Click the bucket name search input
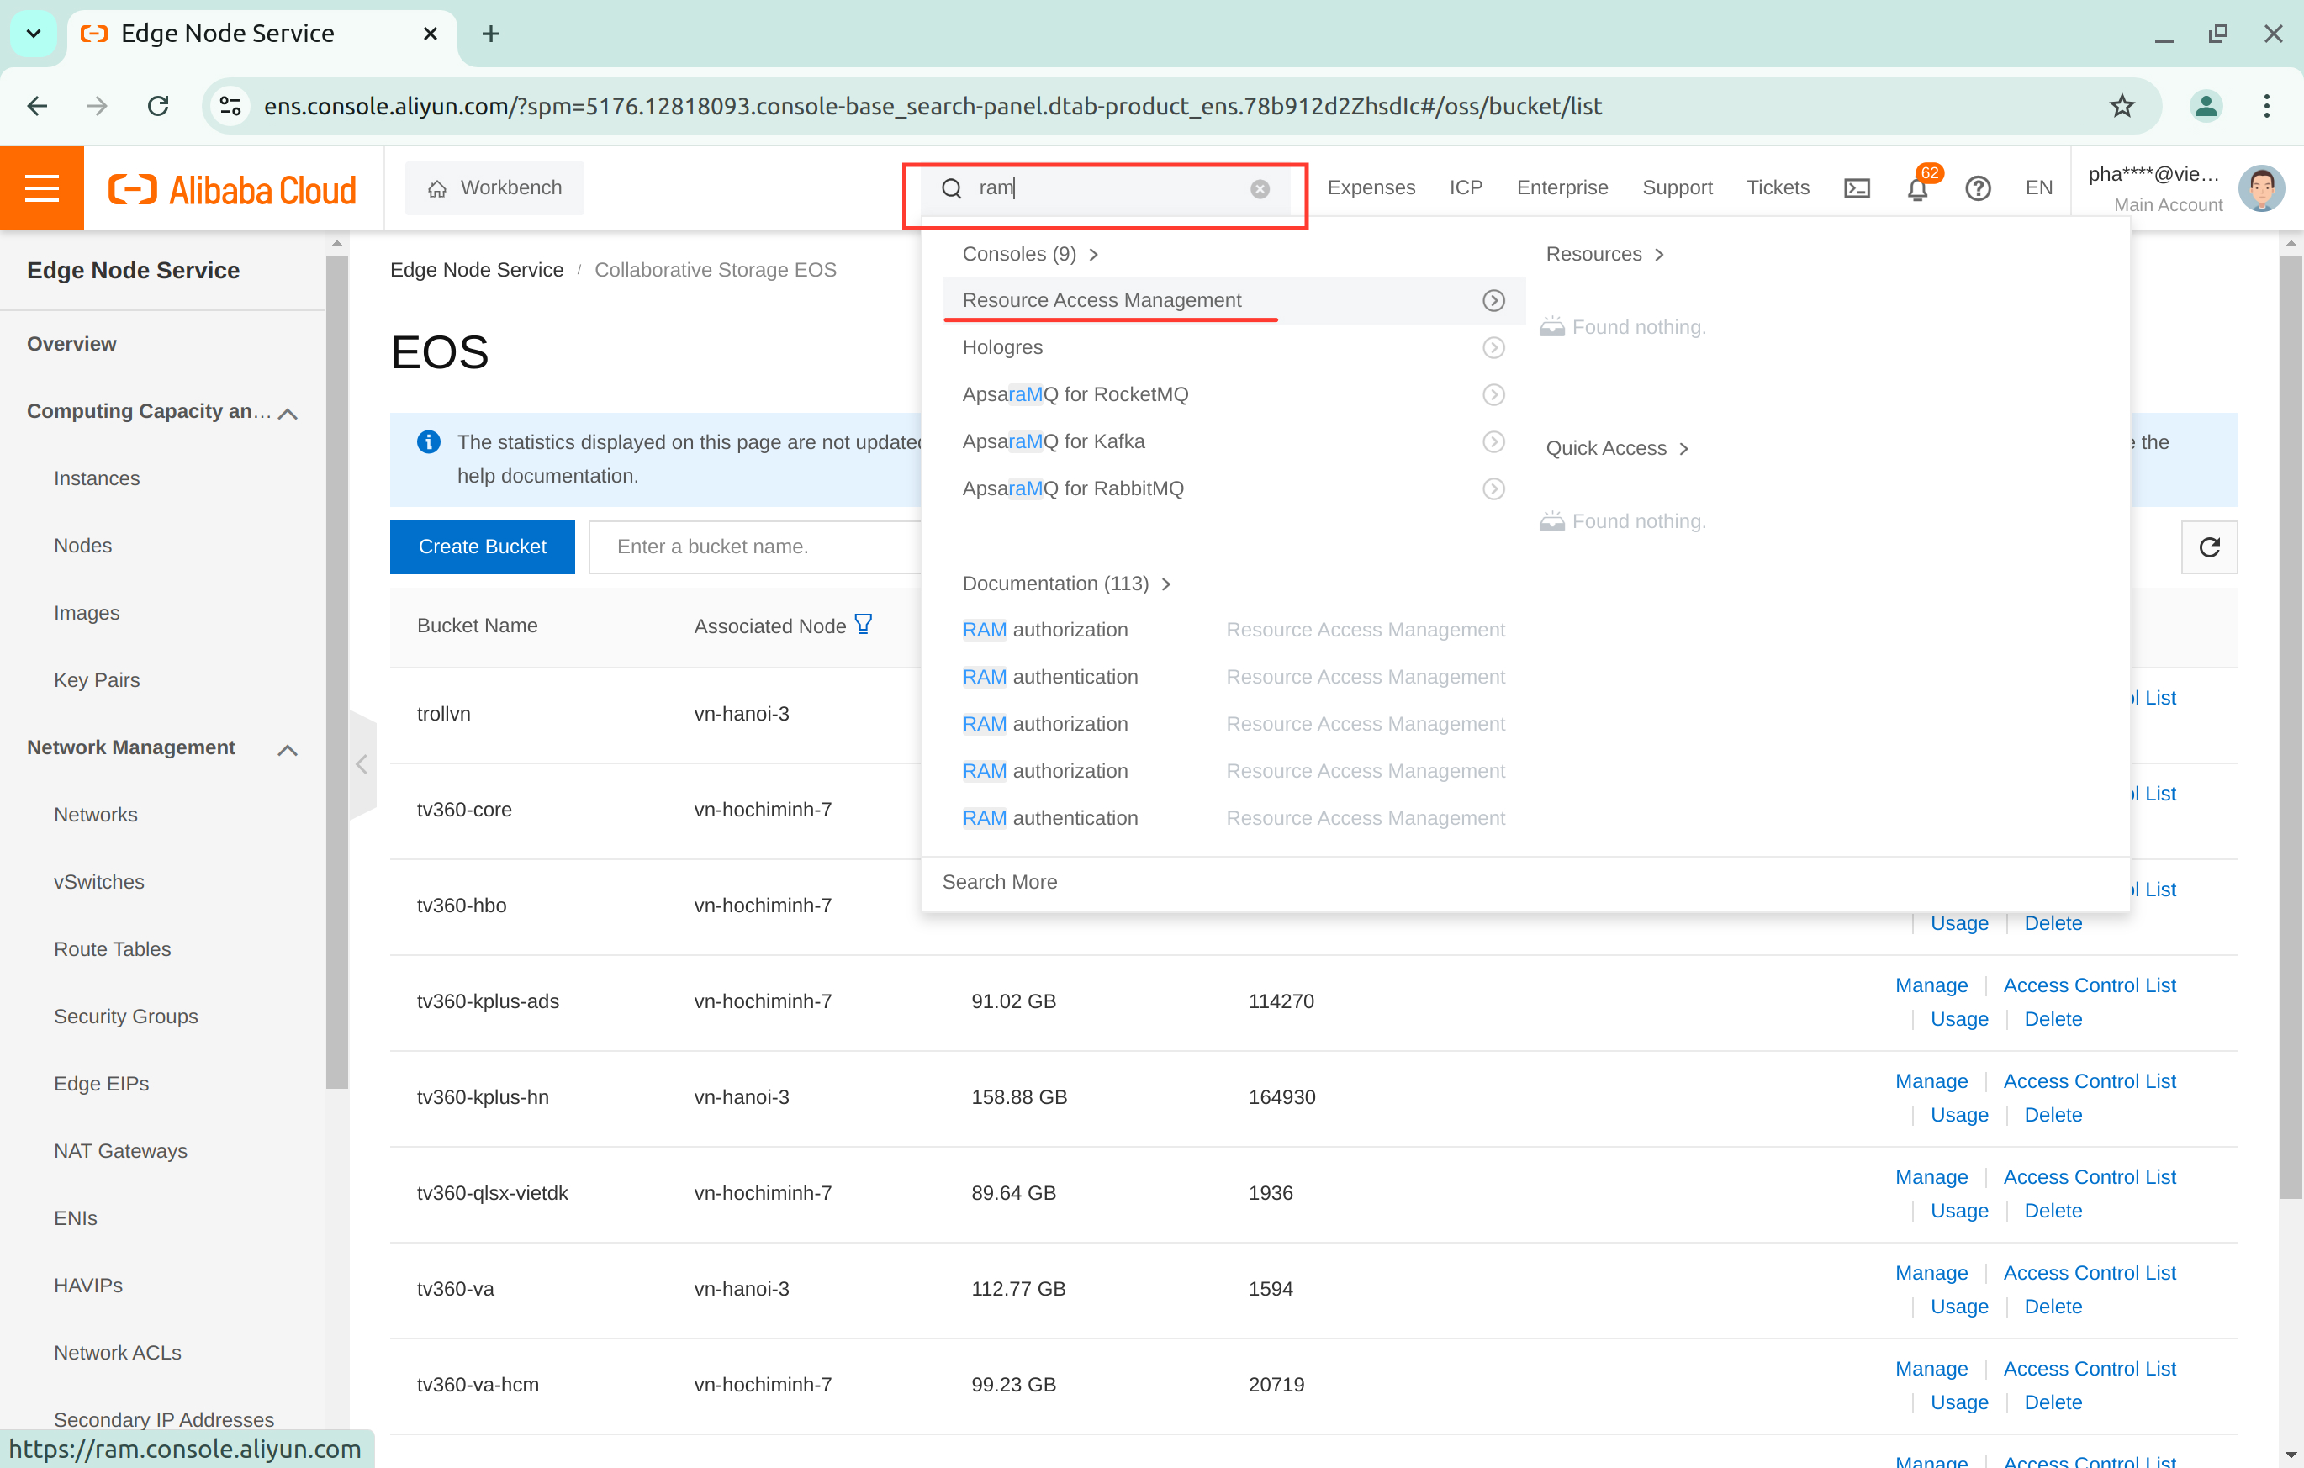The width and height of the screenshot is (2304, 1468). click(x=756, y=547)
